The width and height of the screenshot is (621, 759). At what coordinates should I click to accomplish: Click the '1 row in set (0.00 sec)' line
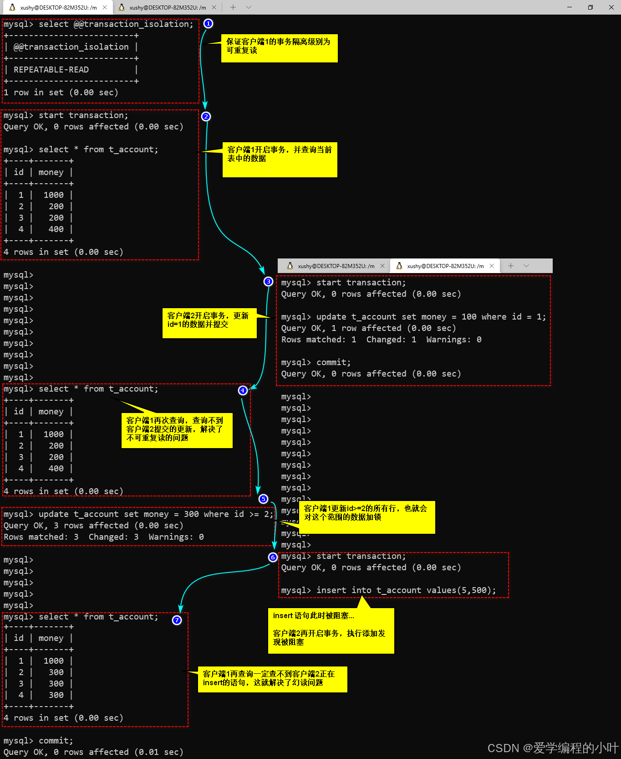61,93
